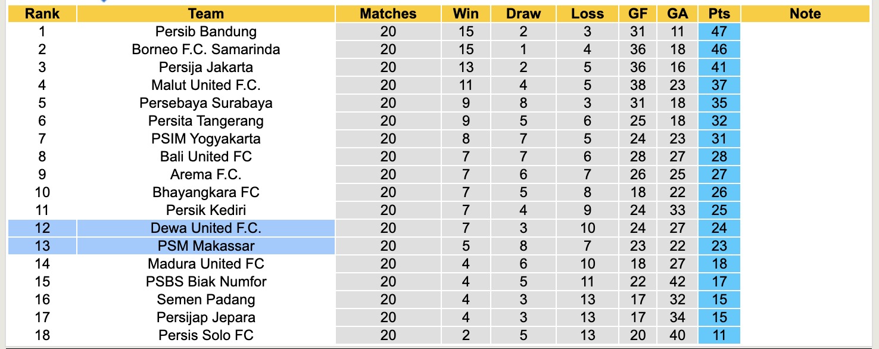Click the Win column header
879x349 pixels.
(466, 14)
